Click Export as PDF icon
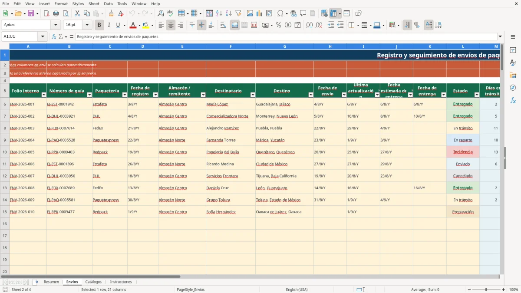 (x=46, y=13)
